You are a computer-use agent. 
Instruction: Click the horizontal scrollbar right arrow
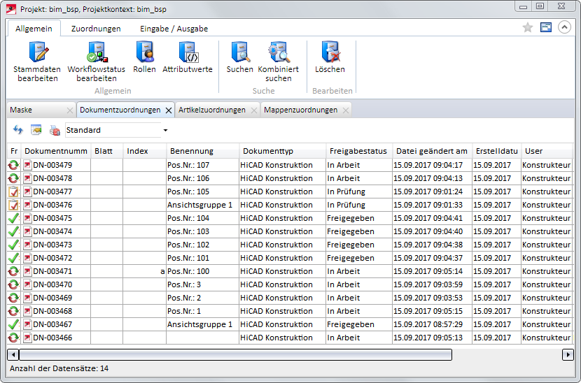click(x=568, y=355)
